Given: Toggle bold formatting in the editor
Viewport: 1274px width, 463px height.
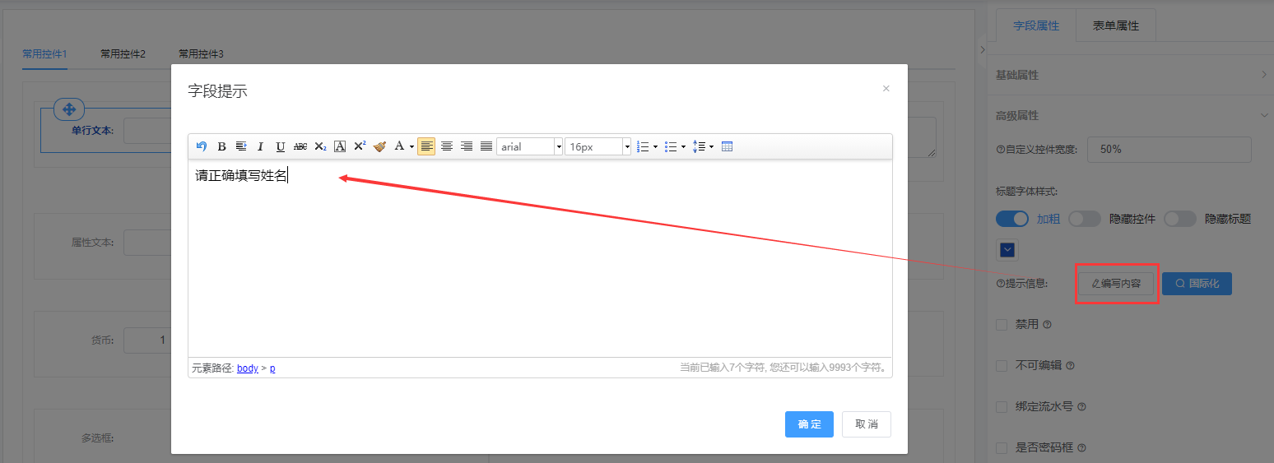Looking at the screenshot, I should [221, 146].
